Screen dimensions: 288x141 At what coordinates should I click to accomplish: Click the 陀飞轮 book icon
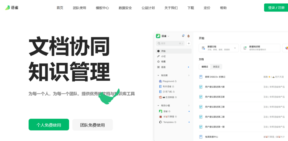160,92
